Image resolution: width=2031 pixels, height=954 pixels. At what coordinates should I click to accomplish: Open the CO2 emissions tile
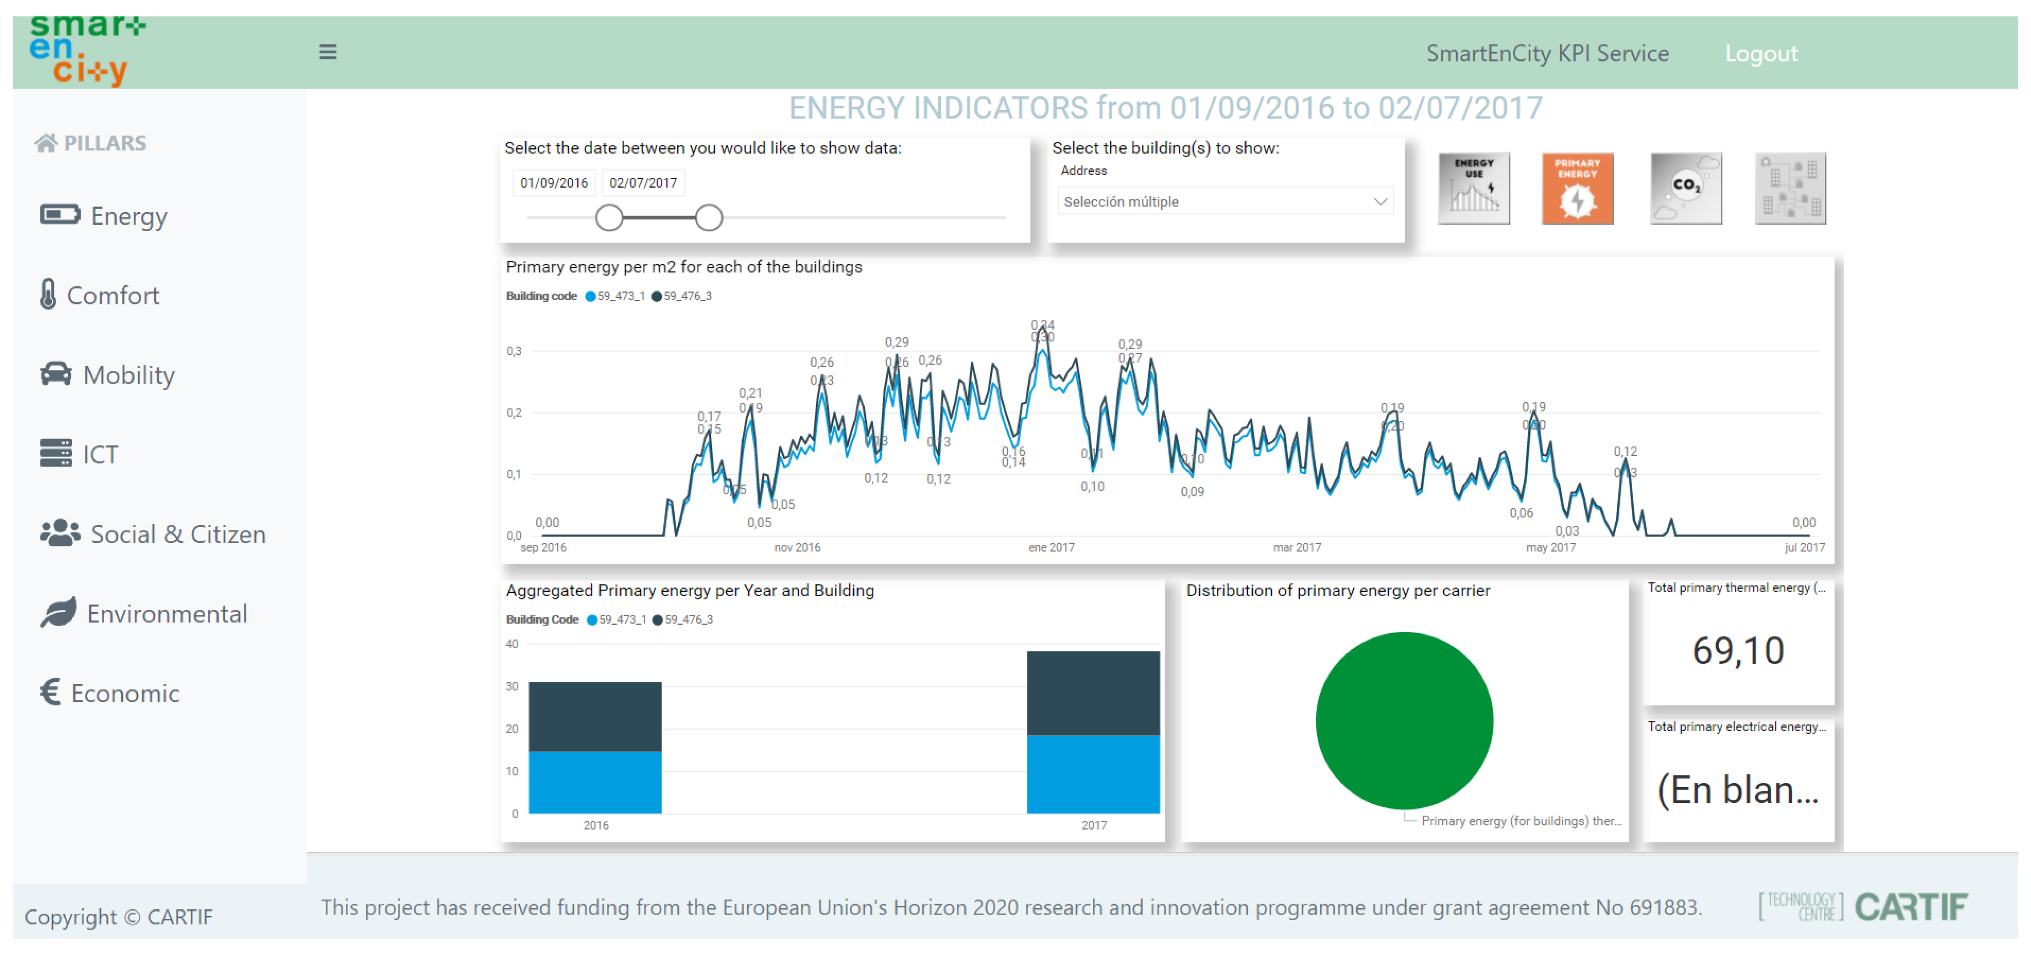(x=1686, y=188)
